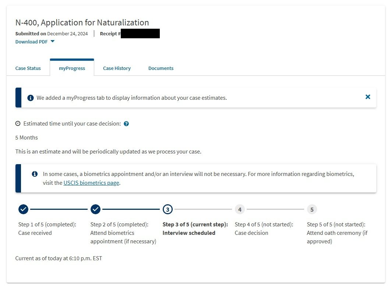This screenshot has height=286, width=391.
Task: Click the info icon in biometrics notice
Action: pyautogui.click(x=35, y=174)
